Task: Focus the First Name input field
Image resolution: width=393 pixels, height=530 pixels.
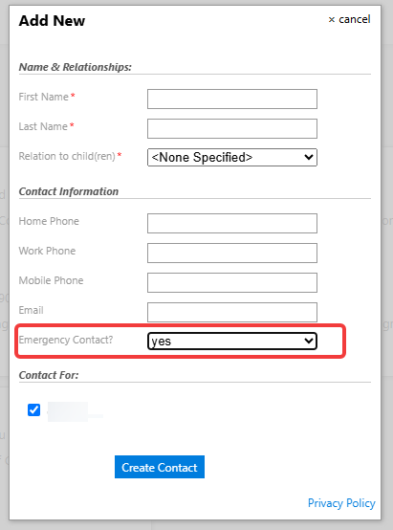Action: (x=232, y=99)
